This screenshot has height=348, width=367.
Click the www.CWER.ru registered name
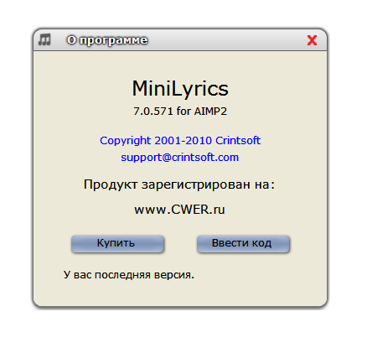tap(179, 210)
